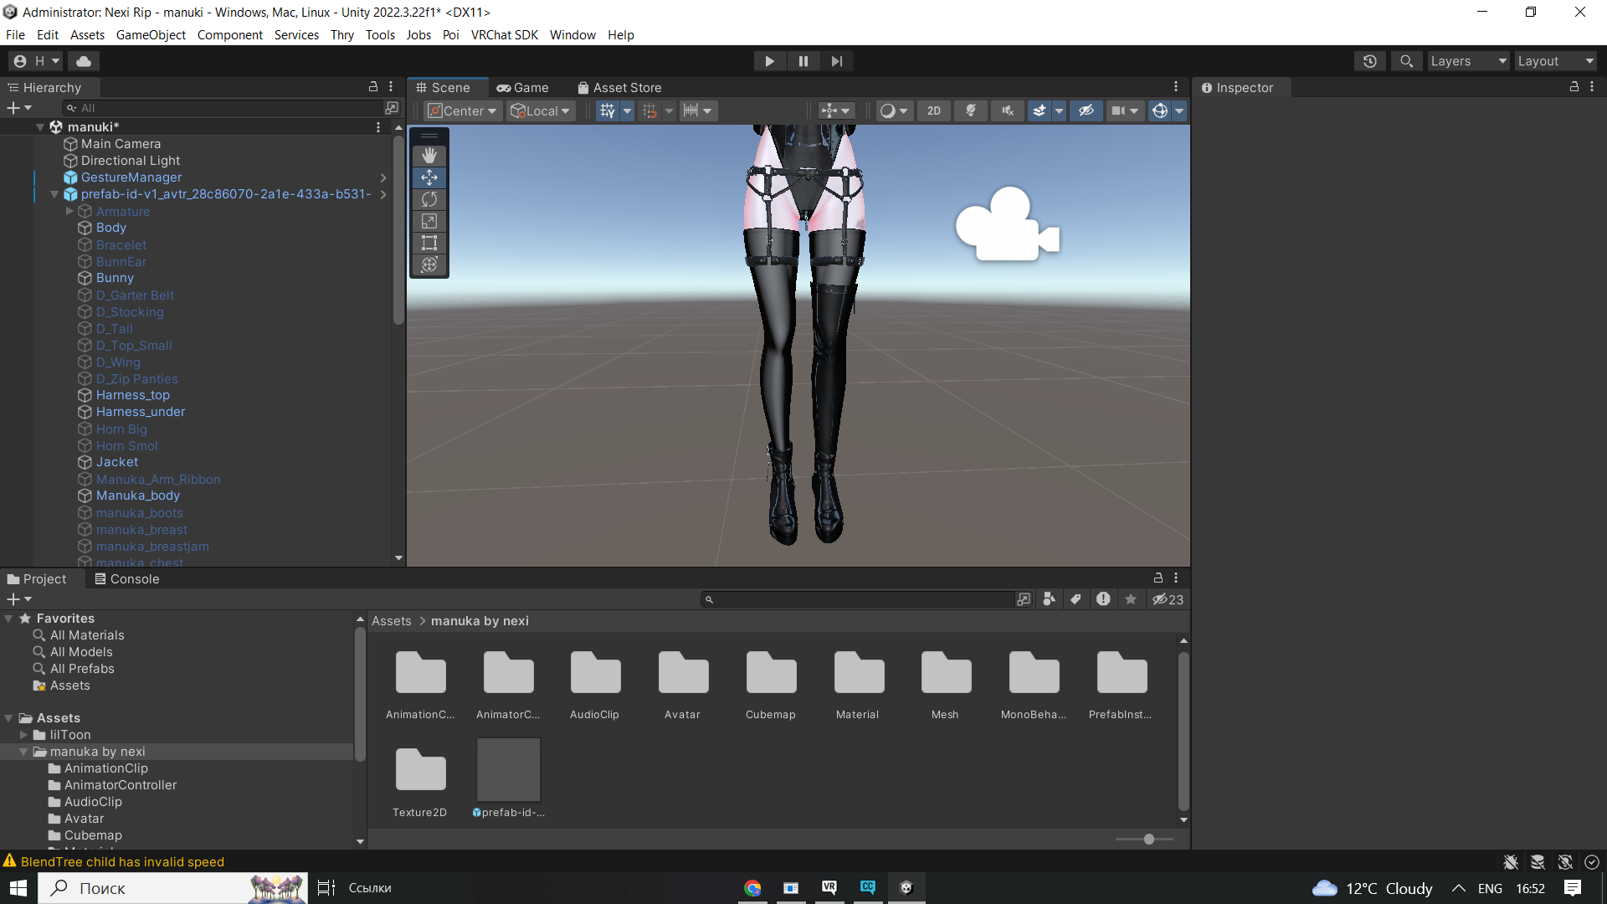
Task: Click the Pause button
Action: [803, 61]
